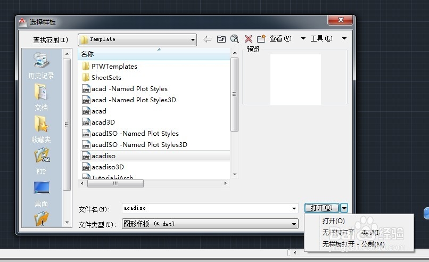Select the acadiso template file
Viewport: 429px width, 262px height.
[155, 156]
